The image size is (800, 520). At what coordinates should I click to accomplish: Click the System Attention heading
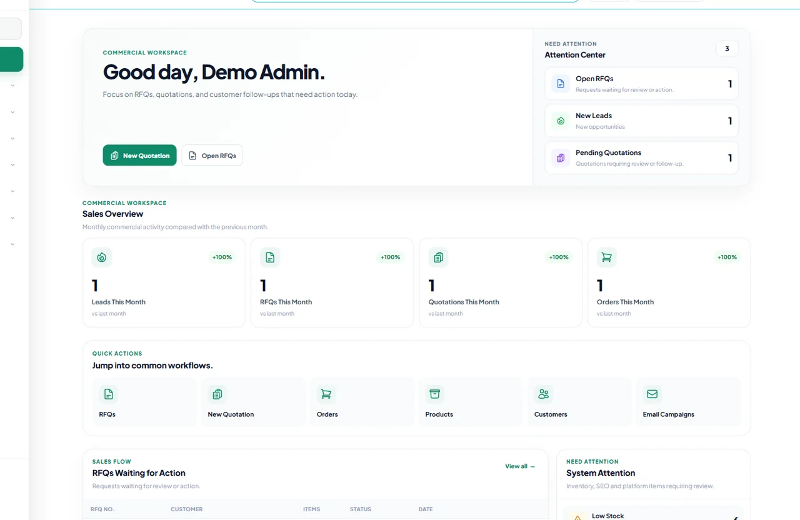(x=601, y=473)
